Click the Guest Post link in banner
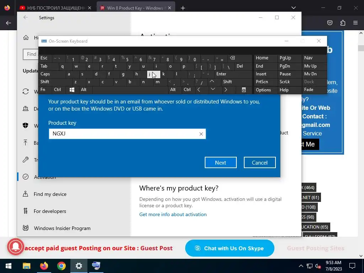 pyautogui.click(x=156, y=248)
